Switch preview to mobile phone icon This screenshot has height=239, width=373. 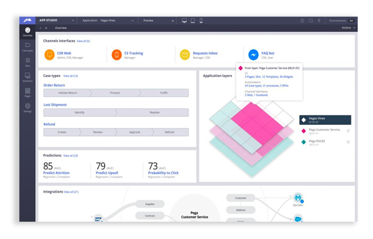[201, 21]
